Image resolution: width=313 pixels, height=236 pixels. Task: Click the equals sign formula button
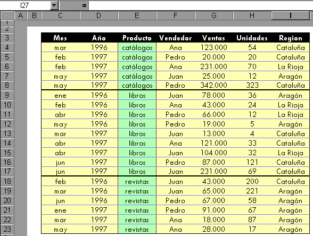pos(84,5)
